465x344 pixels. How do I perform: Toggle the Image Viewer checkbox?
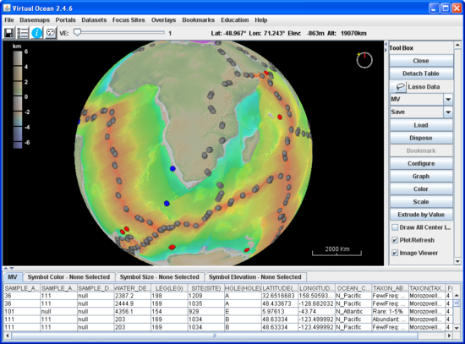coord(395,253)
